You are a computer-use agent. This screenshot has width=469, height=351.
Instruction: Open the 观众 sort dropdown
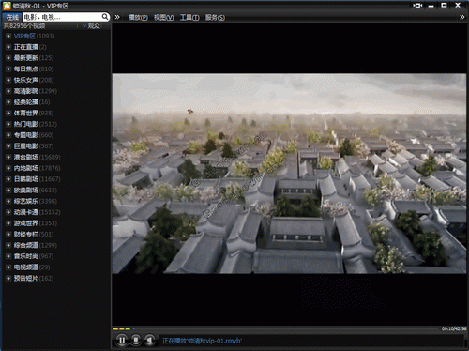[92, 26]
